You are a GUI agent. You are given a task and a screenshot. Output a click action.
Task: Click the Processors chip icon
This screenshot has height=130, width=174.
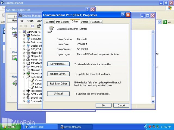tap(28, 91)
